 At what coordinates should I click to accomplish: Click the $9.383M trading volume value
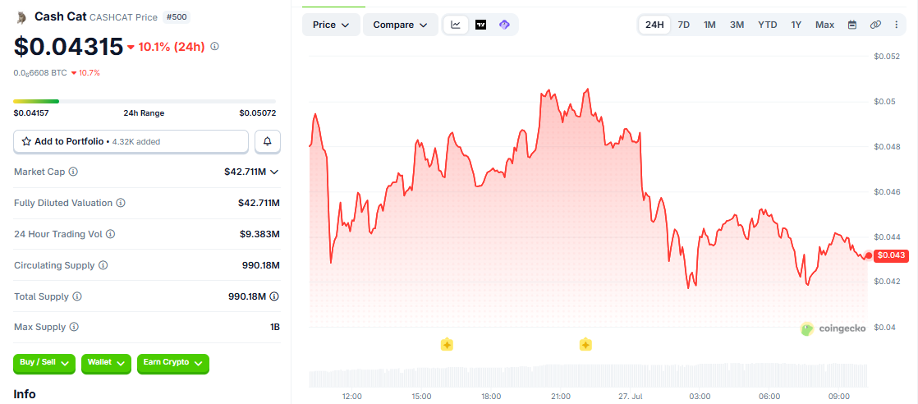259,234
